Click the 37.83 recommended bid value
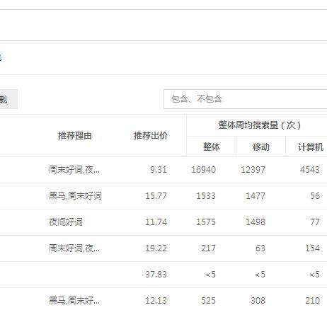Screen dimensions: 327x327 coord(156,275)
